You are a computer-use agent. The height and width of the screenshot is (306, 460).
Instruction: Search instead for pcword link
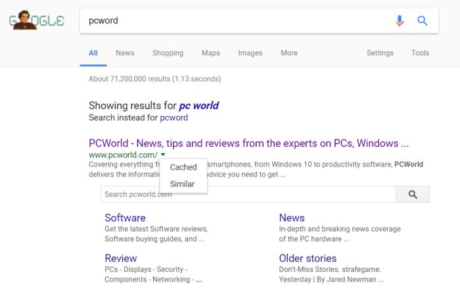173,118
